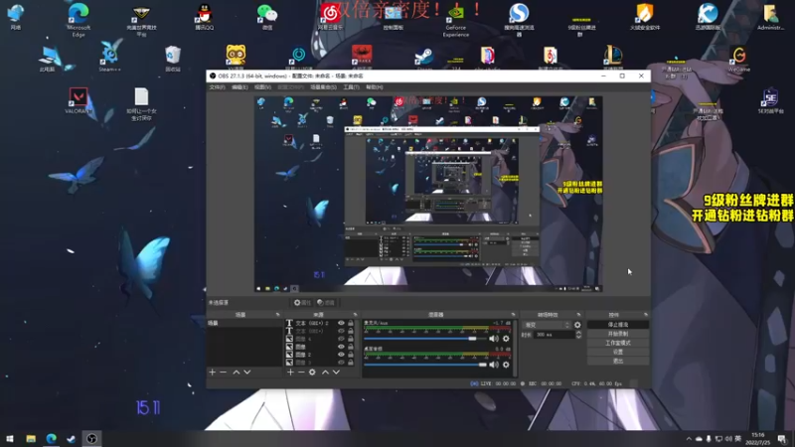Move the selected source down
The height and width of the screenshot is (447, 795).
pyautogui.click(x=336, y=372)
